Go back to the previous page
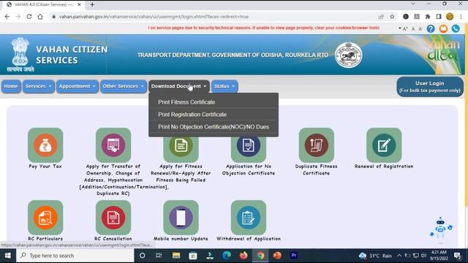468x263 pixels. (7, 17)
